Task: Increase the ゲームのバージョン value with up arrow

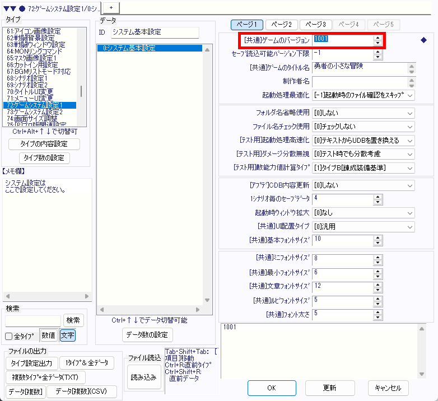Action: click(378, 38)
